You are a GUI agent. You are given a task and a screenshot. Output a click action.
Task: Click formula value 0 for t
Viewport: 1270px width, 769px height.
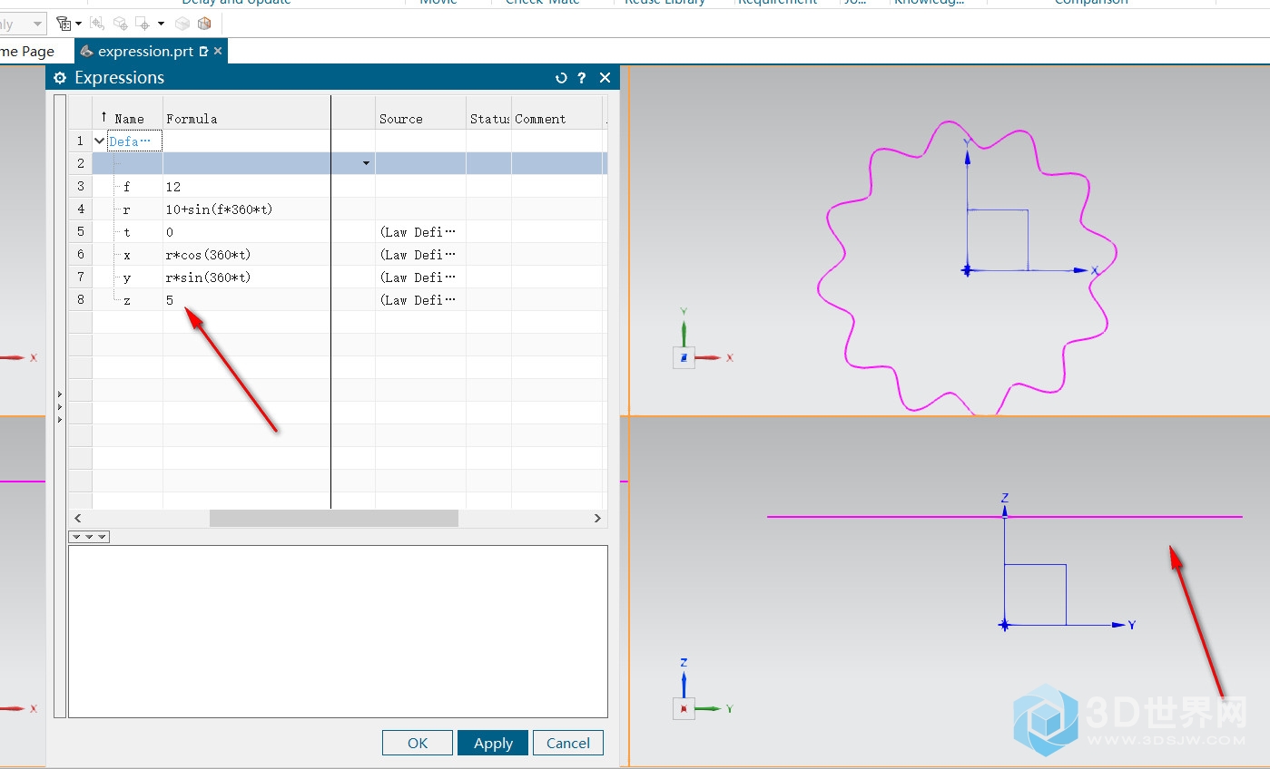tap(170, 232)
